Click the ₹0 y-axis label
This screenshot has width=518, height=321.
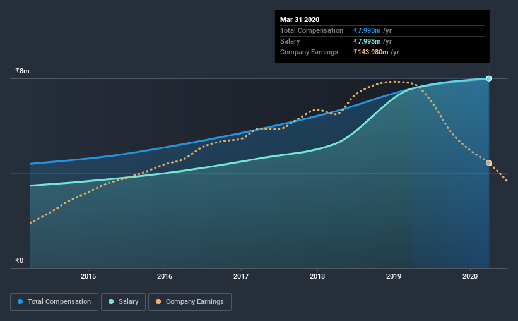tap(20, 260)
